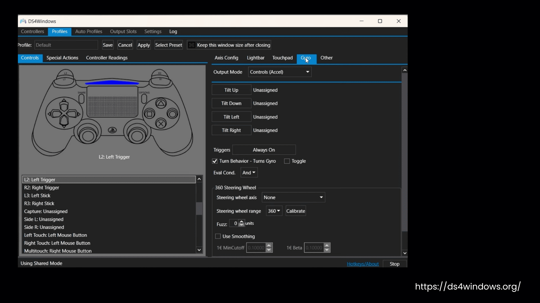This screenshot has width=540, height=303.
Task: Increase the Fuzz units stepper
Action: point(241,222)
